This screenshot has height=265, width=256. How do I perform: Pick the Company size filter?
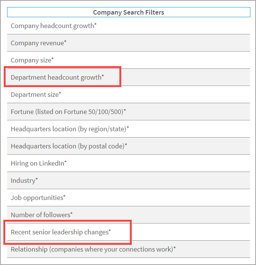(x=31, y=60)
